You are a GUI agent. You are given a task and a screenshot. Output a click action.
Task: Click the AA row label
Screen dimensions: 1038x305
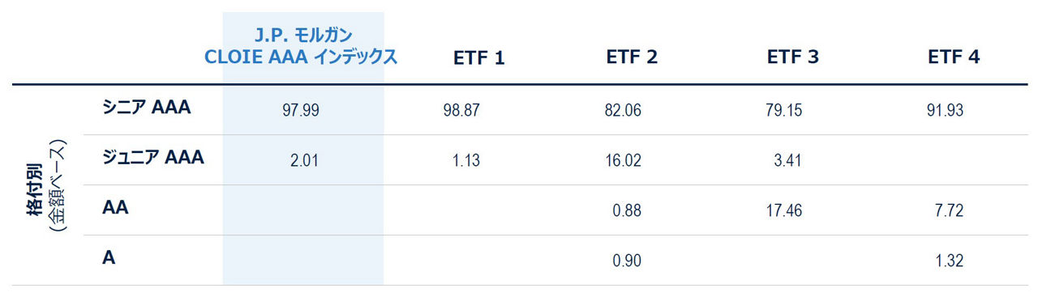point(116,208)
